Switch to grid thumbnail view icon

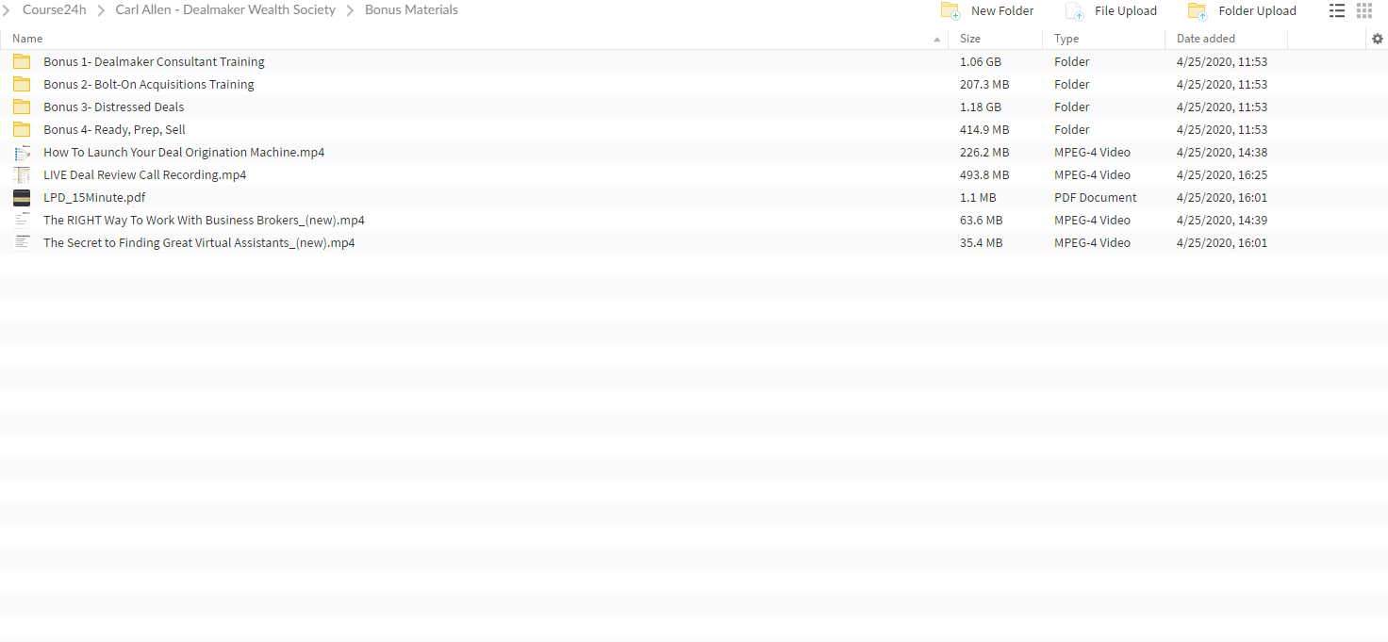coord(1364,10)
